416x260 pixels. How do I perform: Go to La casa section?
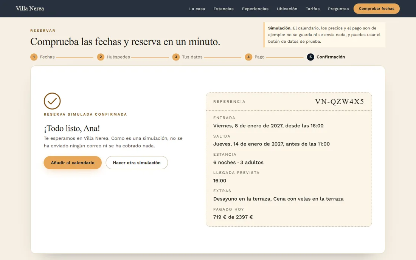point(197,9)
